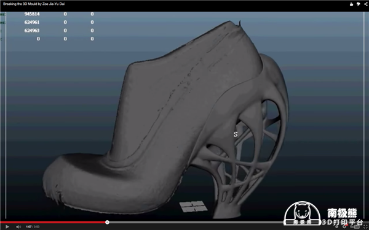Open the settings gear in player controls

coord(344,227)
